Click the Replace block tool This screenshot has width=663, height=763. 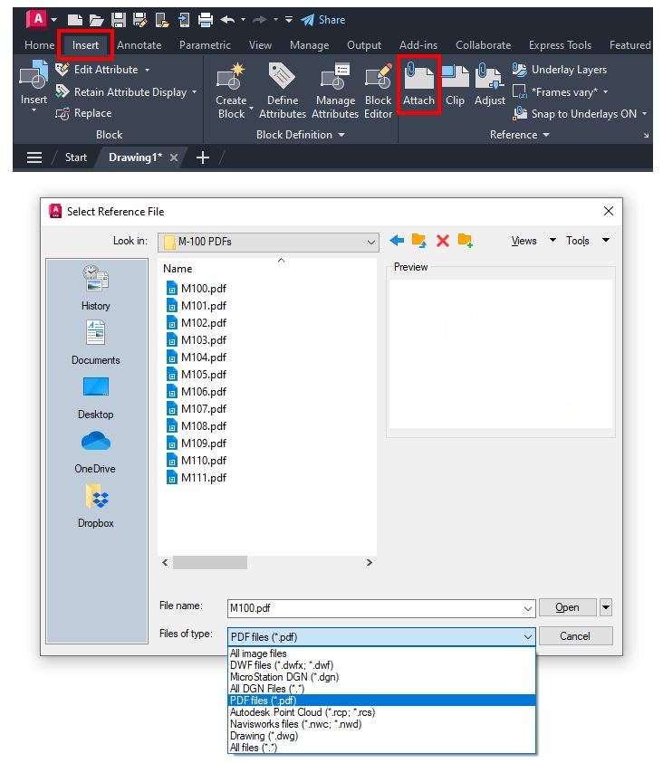coord(83,113)
